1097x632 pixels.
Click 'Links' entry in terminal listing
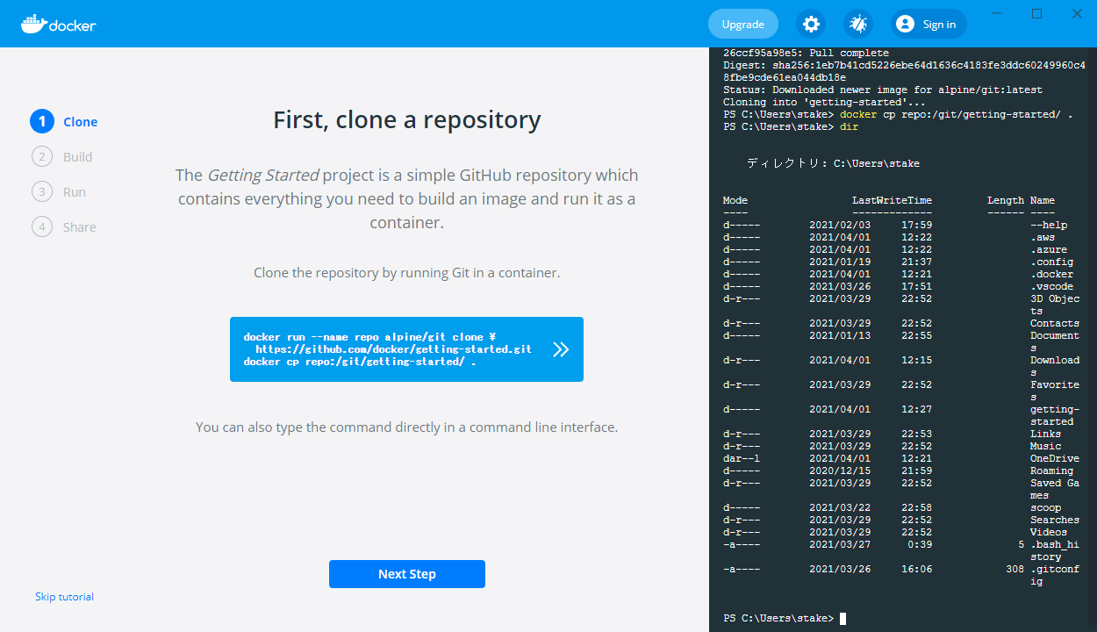tap(1045, 434)
